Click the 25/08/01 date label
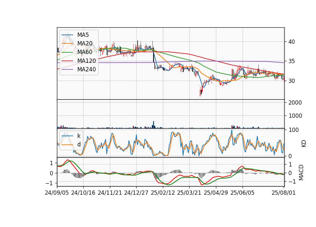 pos(283,193)
